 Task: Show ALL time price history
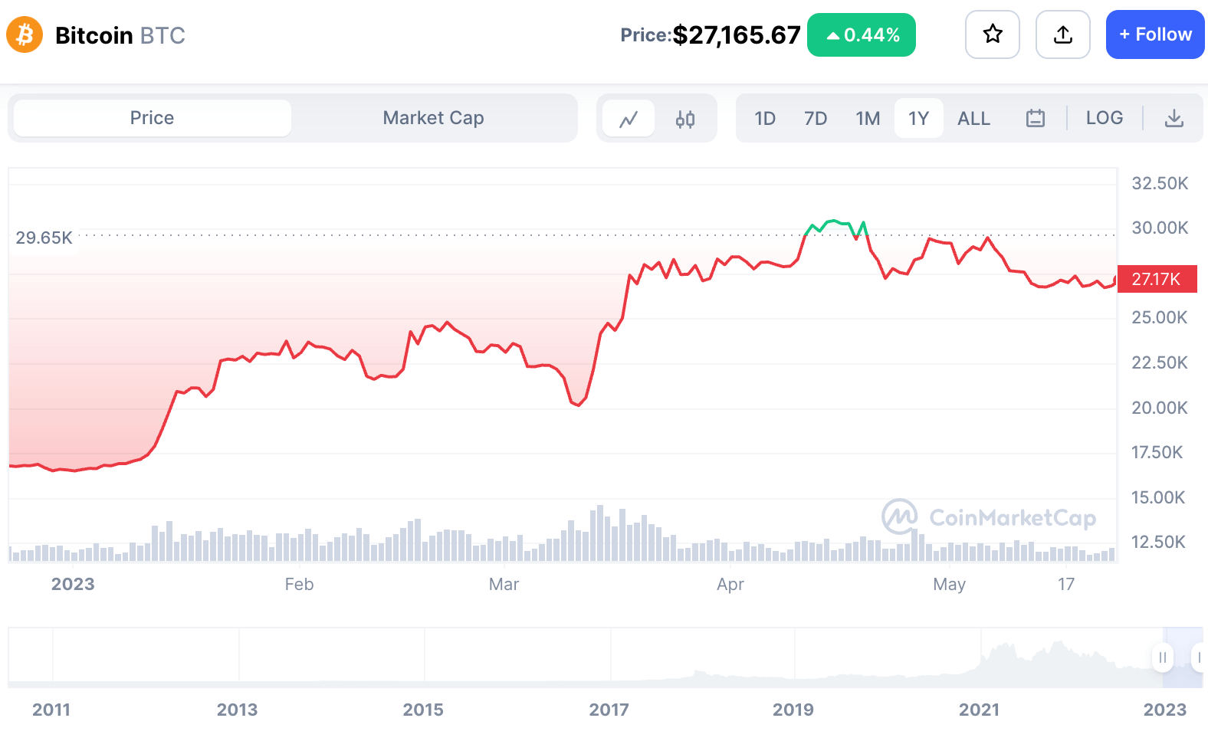click(x=973, y=119)
